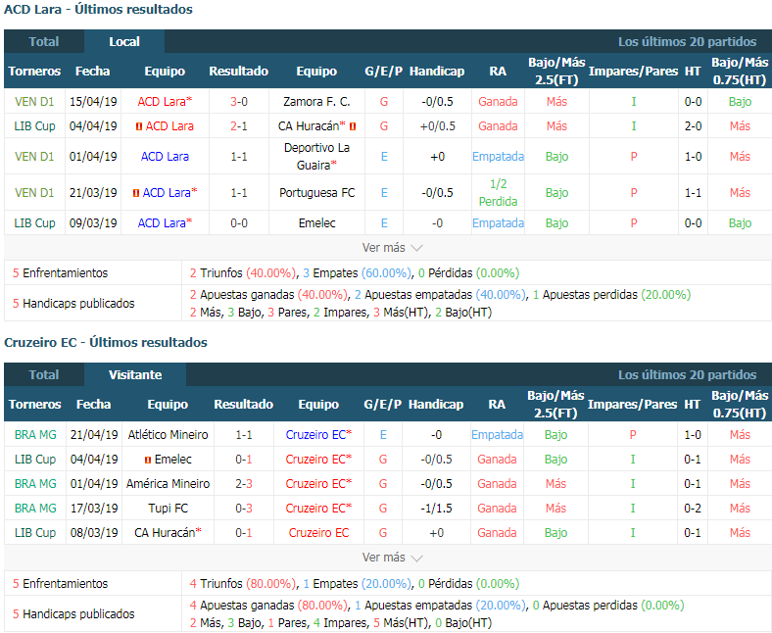Click red card icon beside ACD Lara on 21/03/19
The height and width of the screenshot is (633, 772).
click(136, 193)
